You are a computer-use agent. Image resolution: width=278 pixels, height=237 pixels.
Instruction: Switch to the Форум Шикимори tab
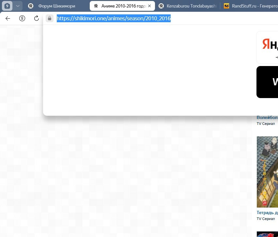(x=56, y=6)
